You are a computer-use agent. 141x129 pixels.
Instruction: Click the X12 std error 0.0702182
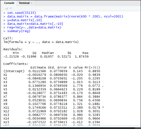(58, 111)
